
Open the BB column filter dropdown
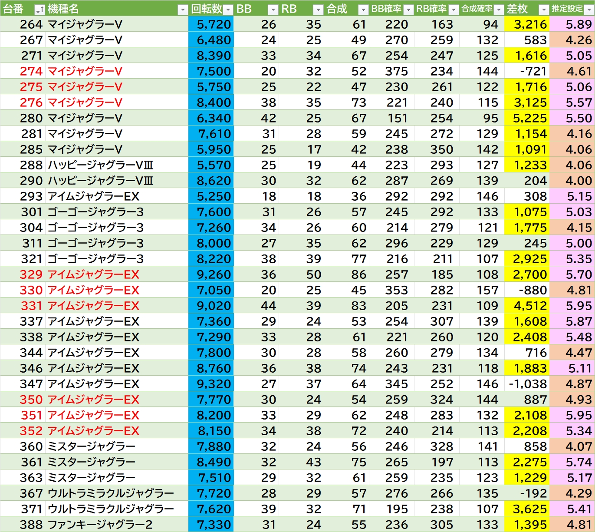pos(273,10)
